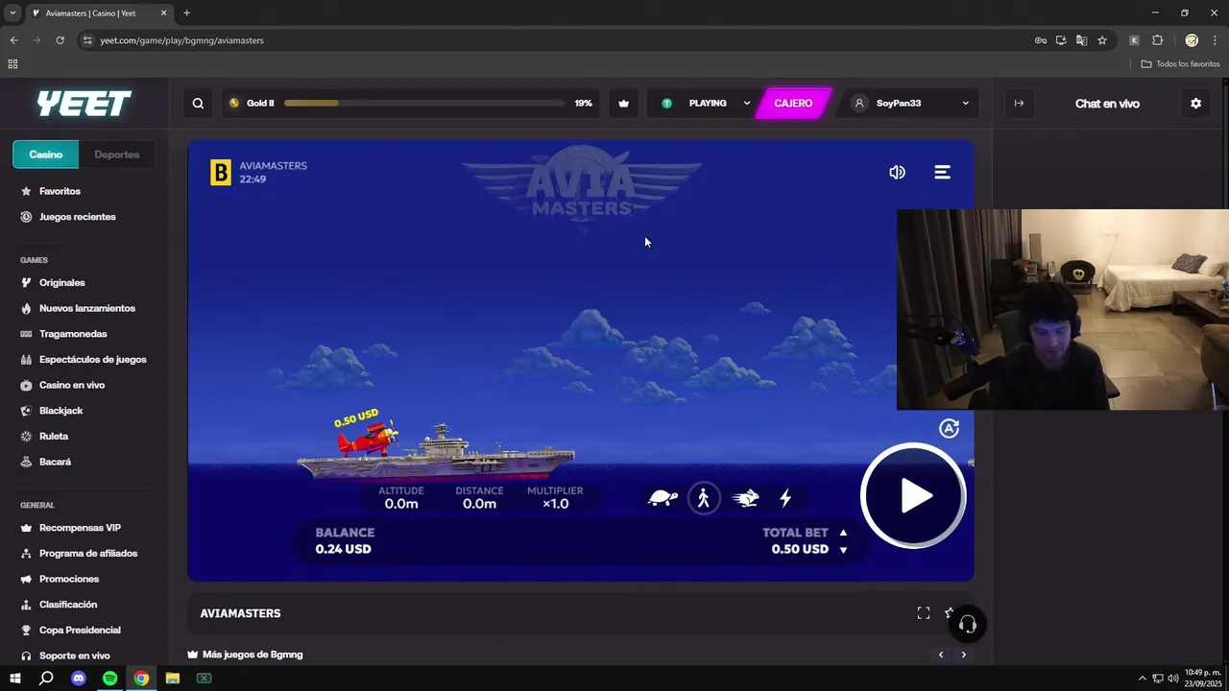Open Soporte en vivo link
The image size is (1229, 691).
pyautogui.click(x=74, y=656)
